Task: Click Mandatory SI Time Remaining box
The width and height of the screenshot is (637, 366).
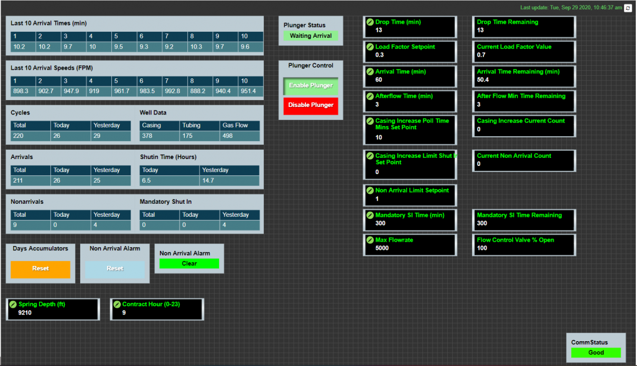Action: [x=524, y=220]
